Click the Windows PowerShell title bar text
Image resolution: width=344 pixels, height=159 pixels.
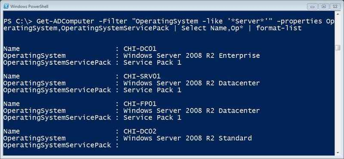[29, 6]
